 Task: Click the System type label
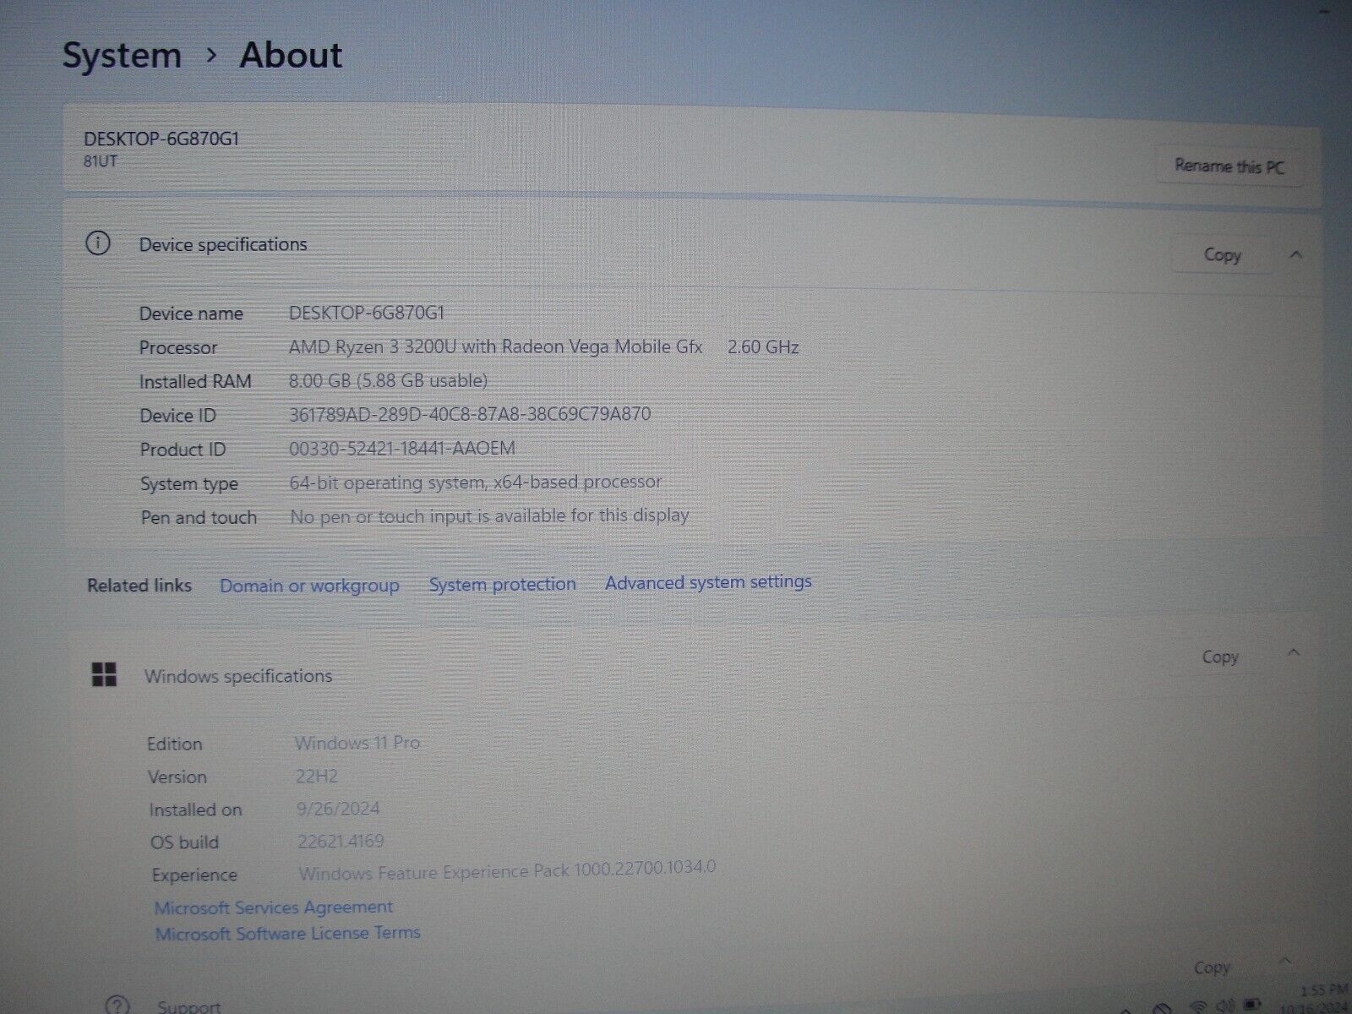tap(189, 484)
